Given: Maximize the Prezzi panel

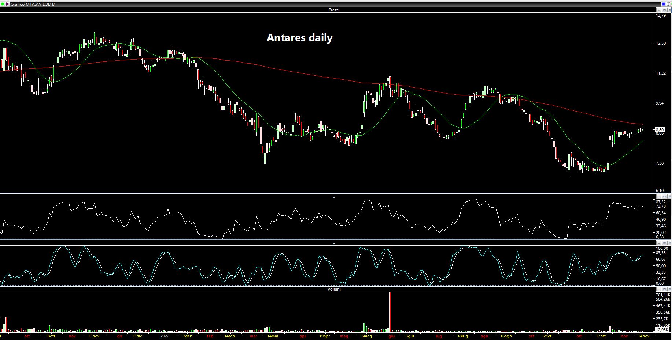Looking at the screenshot, I should tap(664, 10).
